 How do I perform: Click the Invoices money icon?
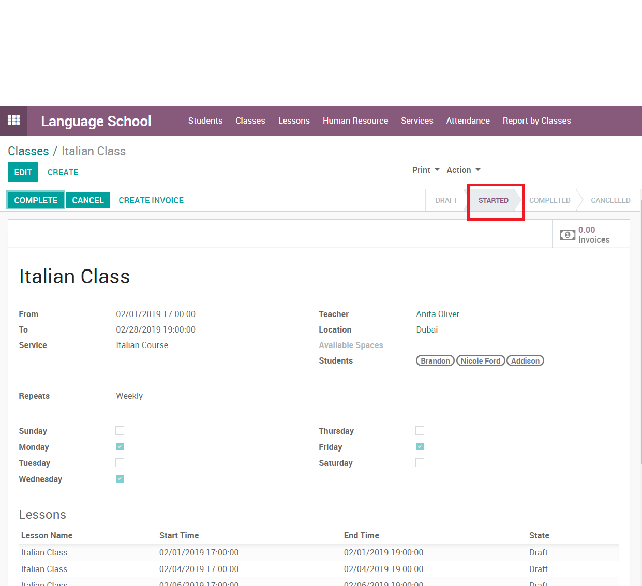coord(567,235)
